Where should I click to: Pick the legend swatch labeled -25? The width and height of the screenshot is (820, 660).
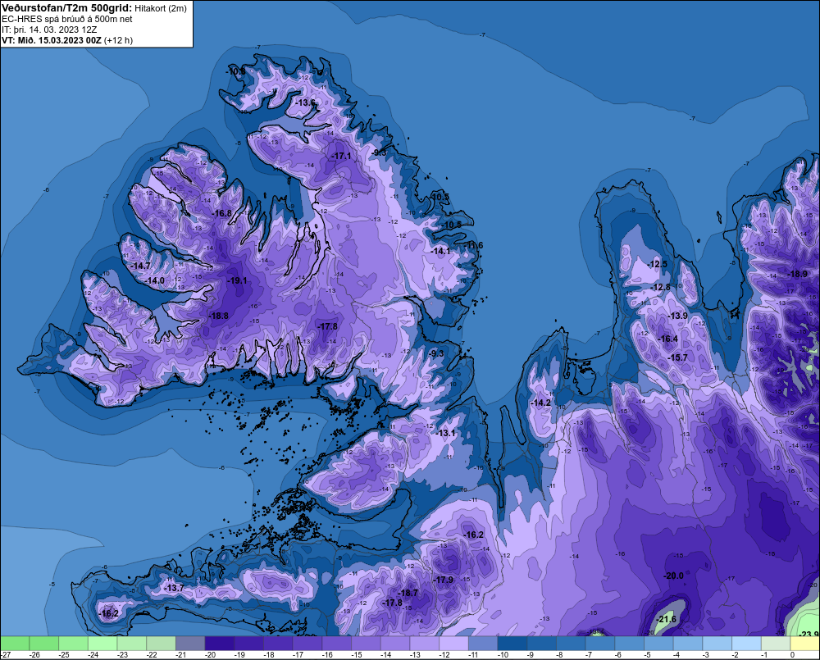pos(73,644)
